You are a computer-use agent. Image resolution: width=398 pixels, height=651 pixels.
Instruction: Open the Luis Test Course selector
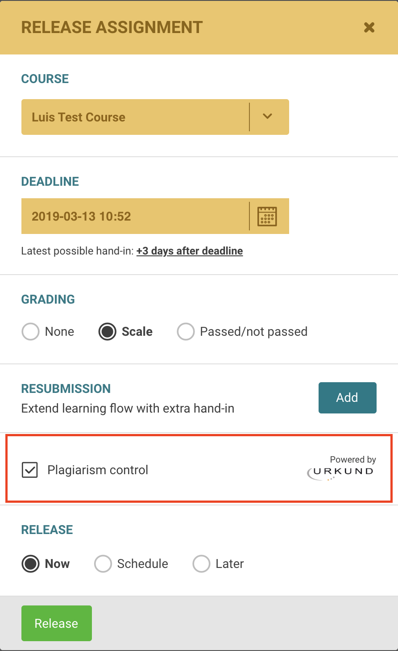click(x=135, y=117)
